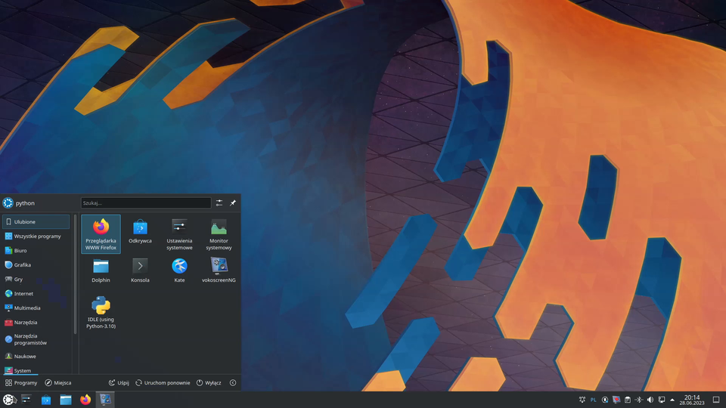Launch Kate text editor
726x408 pixels.
(x=179, y=270)
